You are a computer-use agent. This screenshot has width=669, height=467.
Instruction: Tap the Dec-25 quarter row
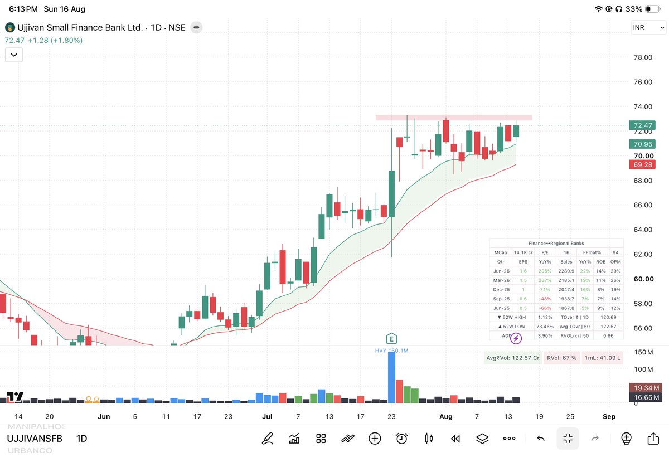(x=556, y=290)
